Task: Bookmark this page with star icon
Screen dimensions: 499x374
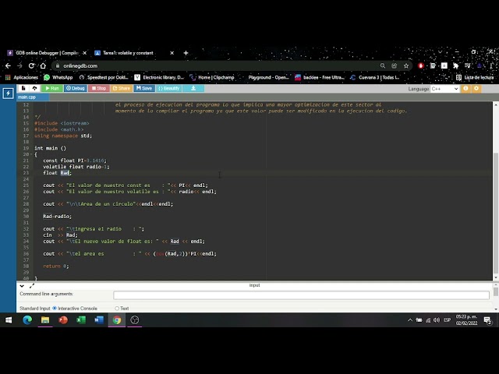Action: (406, 65)
